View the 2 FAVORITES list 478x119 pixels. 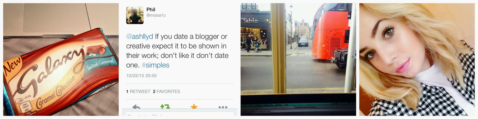[x=166, y=91]
